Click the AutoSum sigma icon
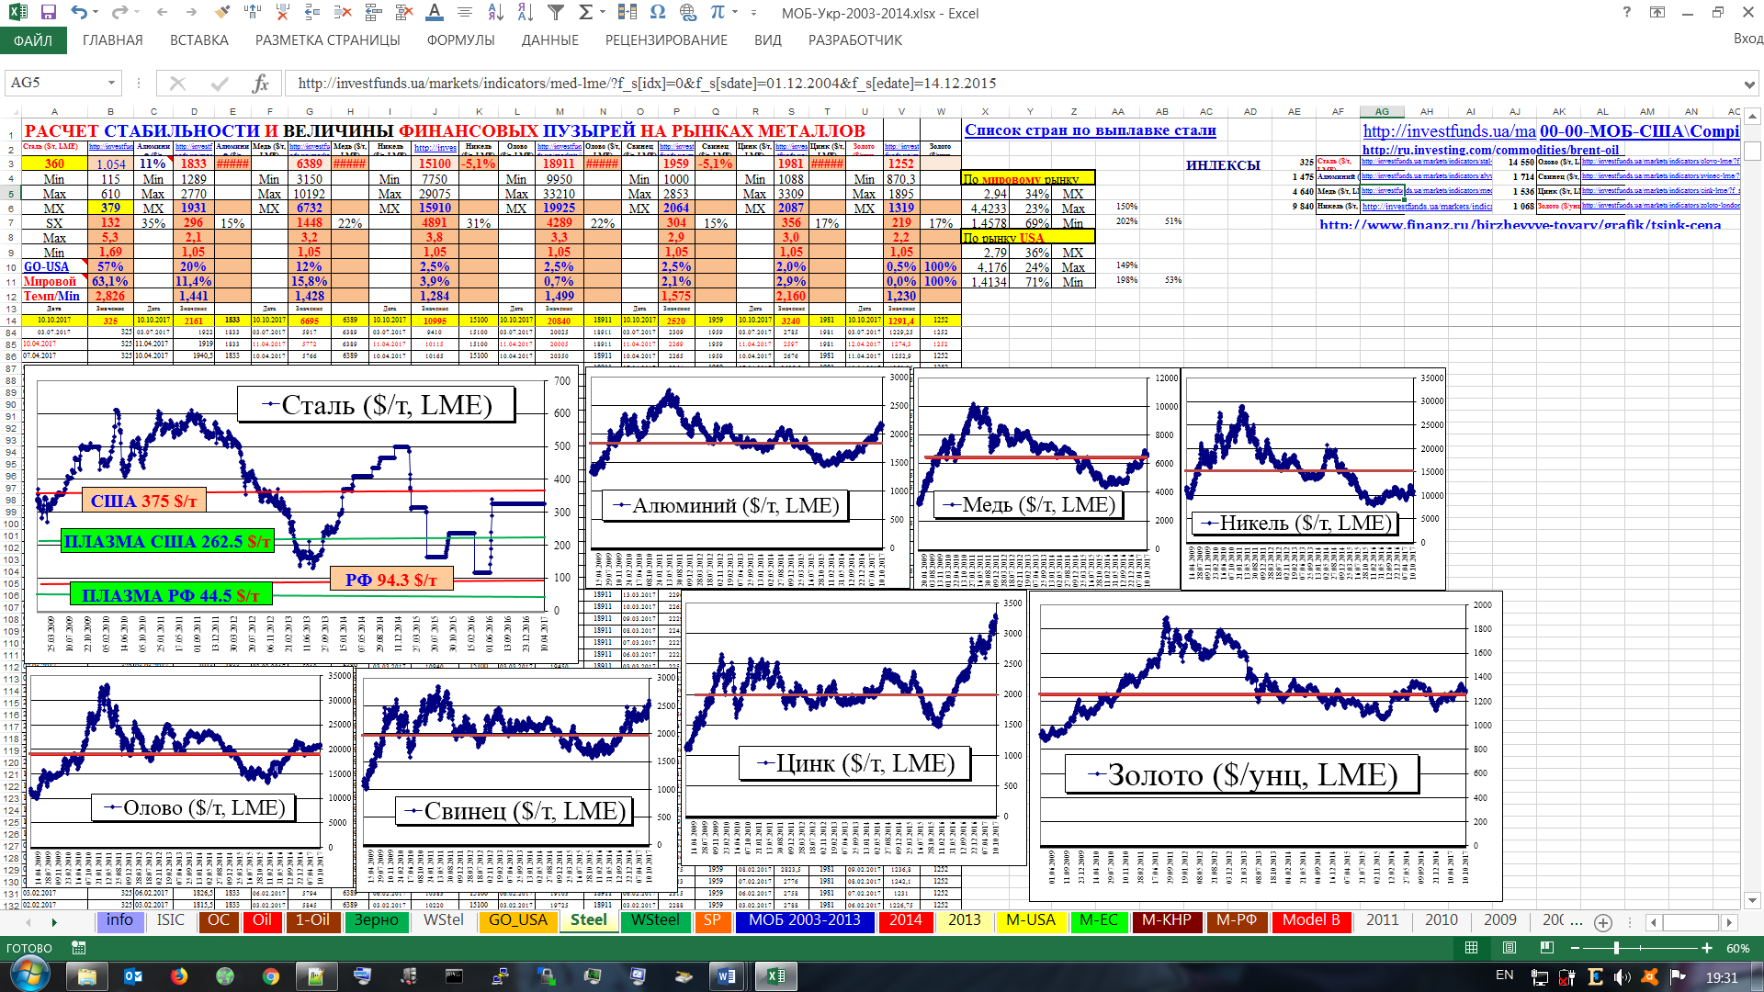 coord(585,13)
